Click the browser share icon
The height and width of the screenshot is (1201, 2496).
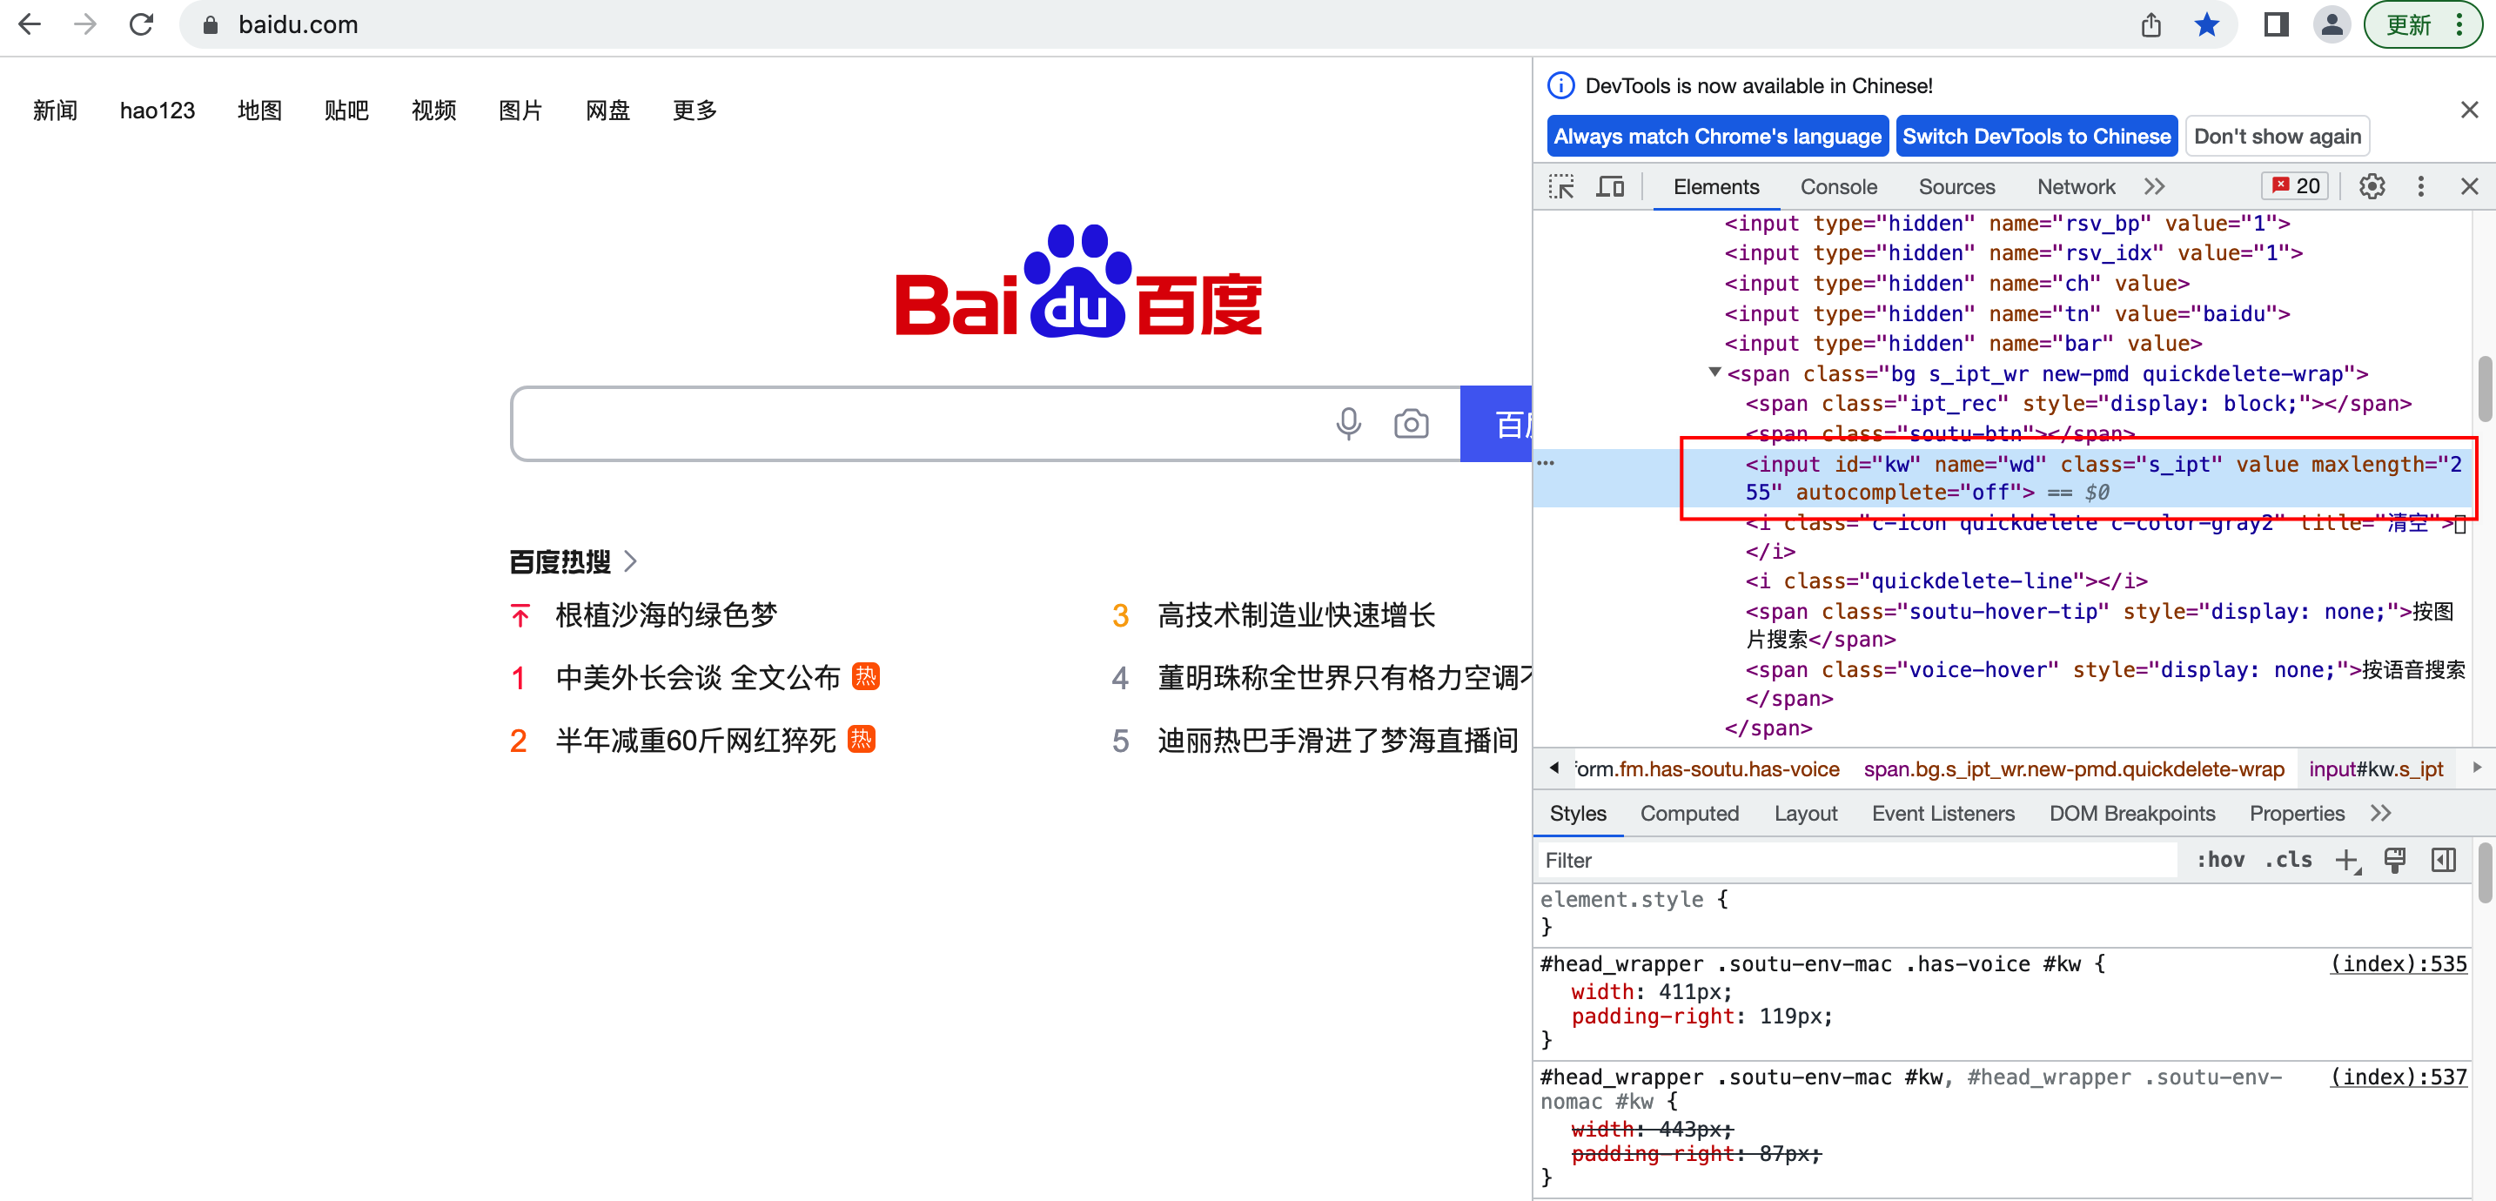click(x=2150, y=24)
